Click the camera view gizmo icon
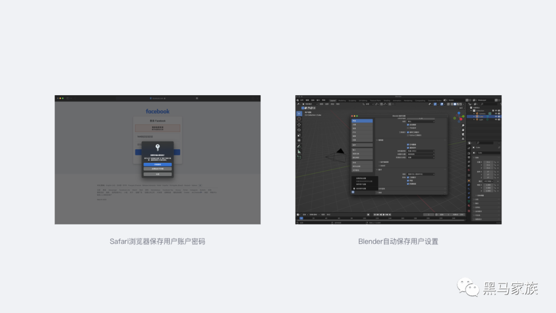 click(463, 134)
